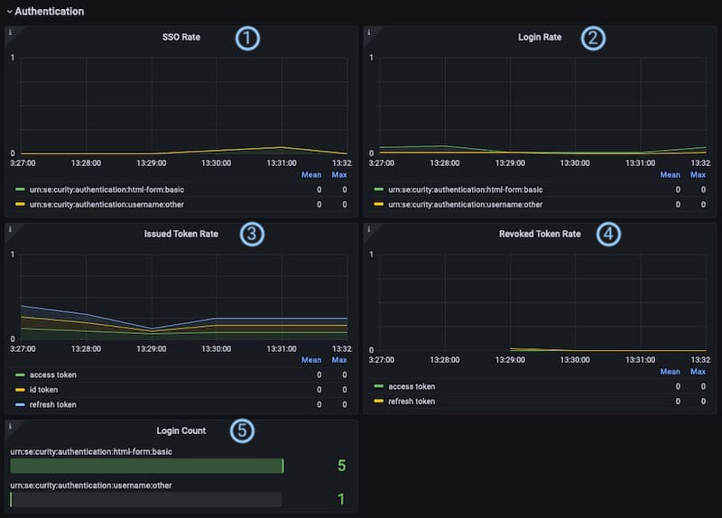Click green access token swatch in Revoked Token legend

point(378,386)
